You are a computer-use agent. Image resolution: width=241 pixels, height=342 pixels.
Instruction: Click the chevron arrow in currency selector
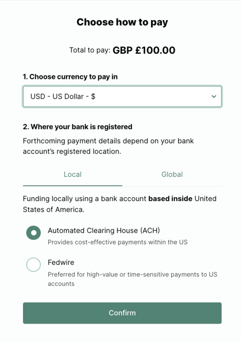pyautogui.click(x=214, y=96)
